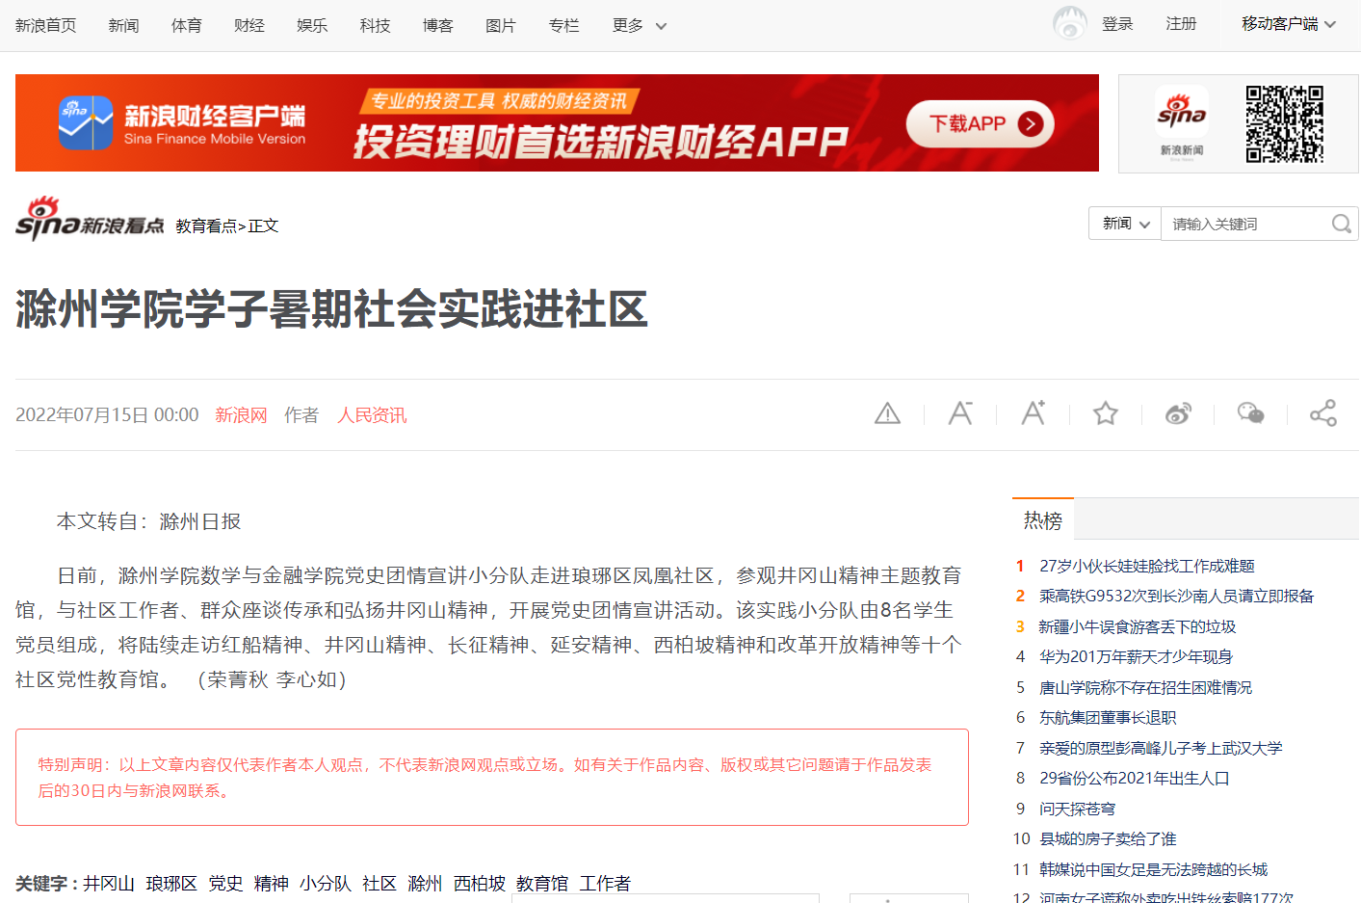Viewport: 1361px width, 903px height.
Task: Open the 移动客户端 dropdown
Action: (1288, 24)
